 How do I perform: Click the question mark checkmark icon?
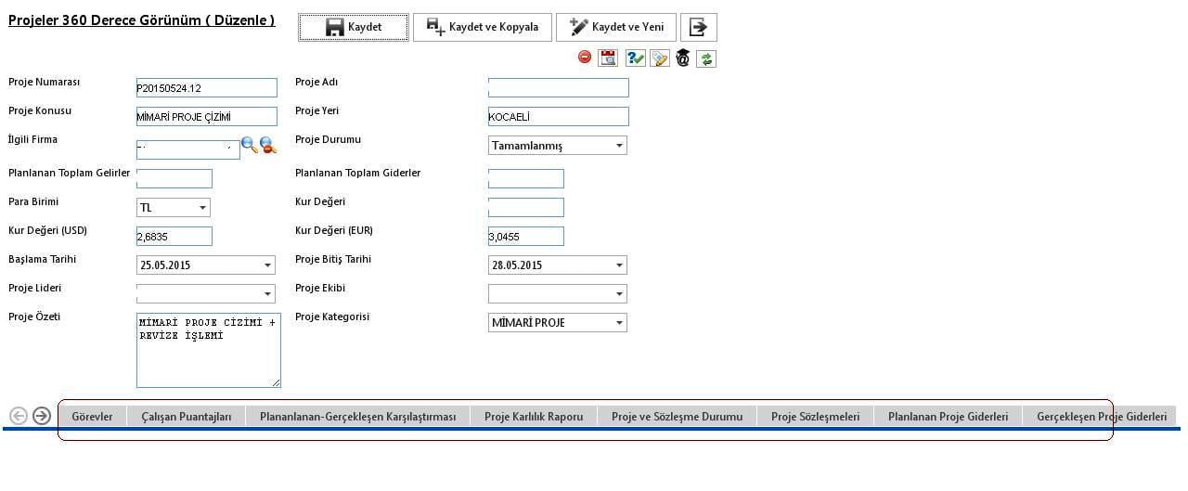pyautogui.click(x=635, y=58)
